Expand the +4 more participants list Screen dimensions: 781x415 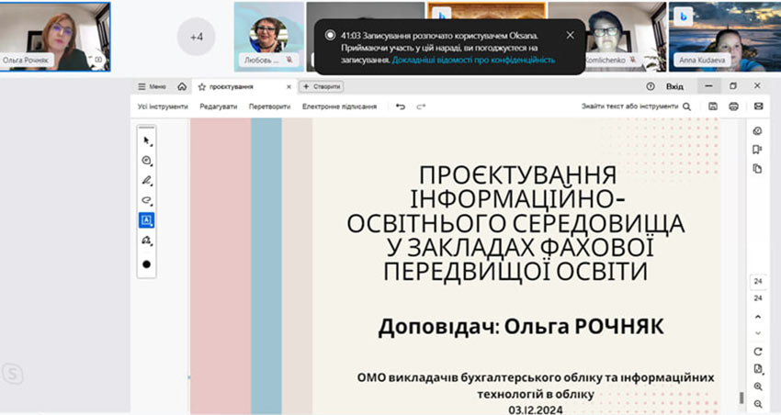pyautogui.click(x=196, y=38)
